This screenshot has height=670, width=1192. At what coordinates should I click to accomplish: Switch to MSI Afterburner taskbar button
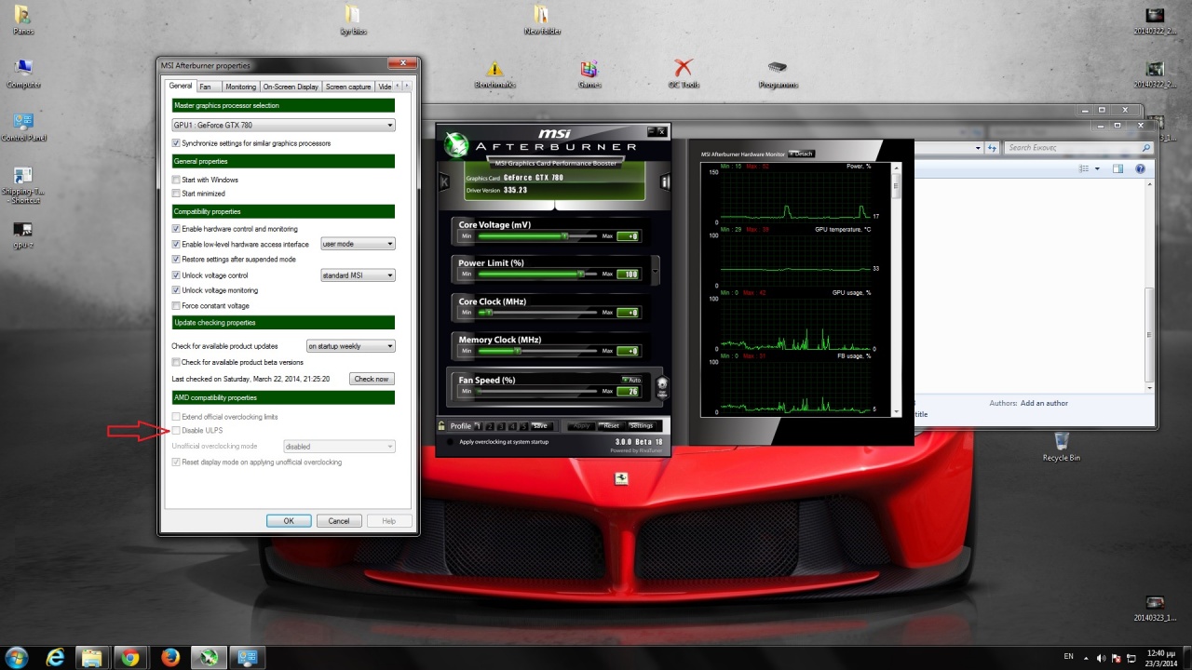pyautogui.click(x=210, y=658)
